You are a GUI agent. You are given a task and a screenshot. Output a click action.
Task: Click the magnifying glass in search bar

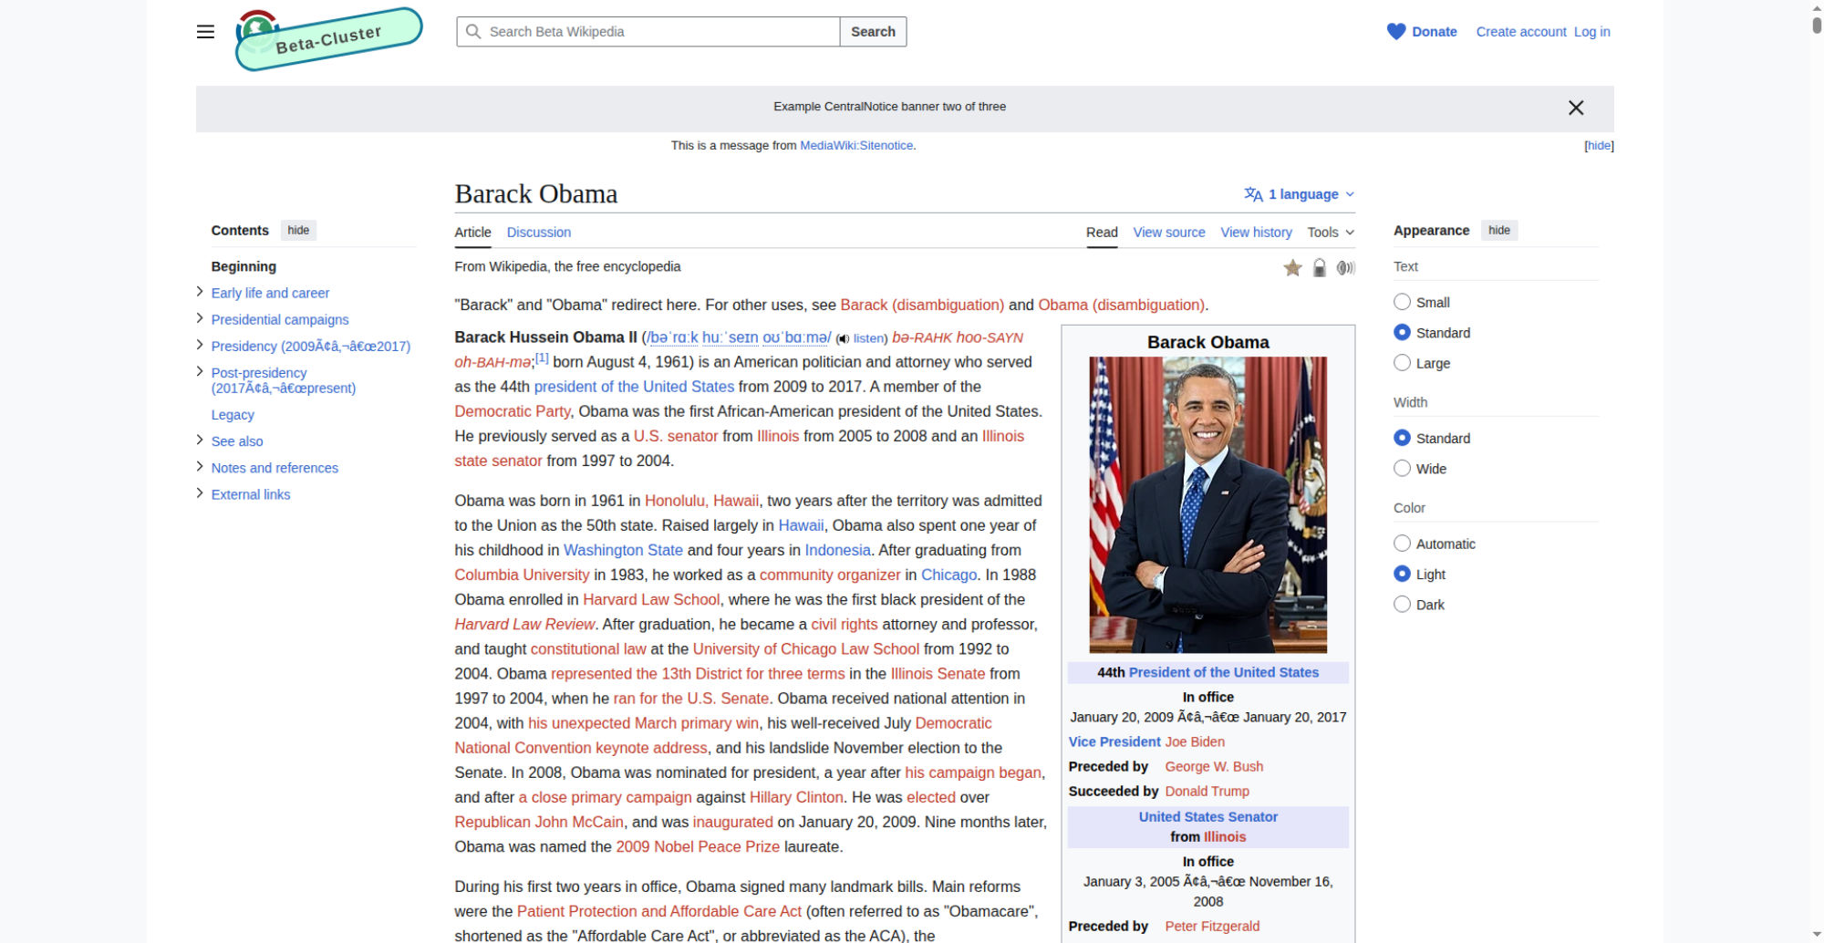[x=473, y=31]
